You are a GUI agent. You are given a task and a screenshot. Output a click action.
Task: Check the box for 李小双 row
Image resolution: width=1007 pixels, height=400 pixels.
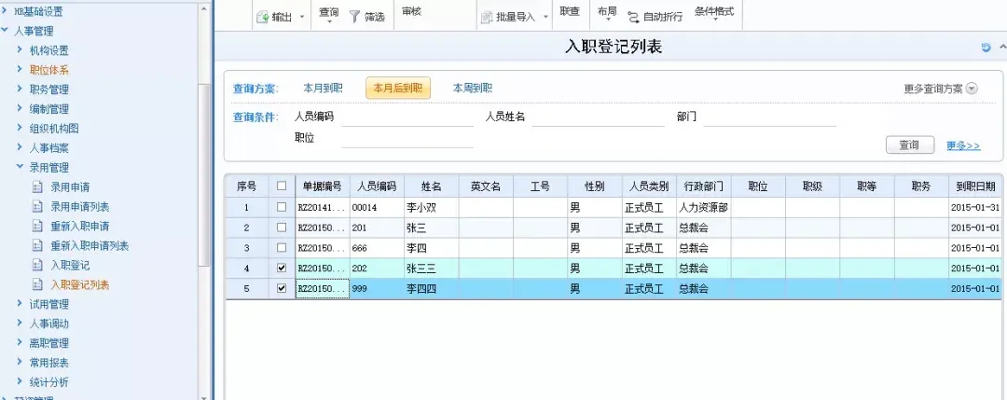click(x=282, y=207)
